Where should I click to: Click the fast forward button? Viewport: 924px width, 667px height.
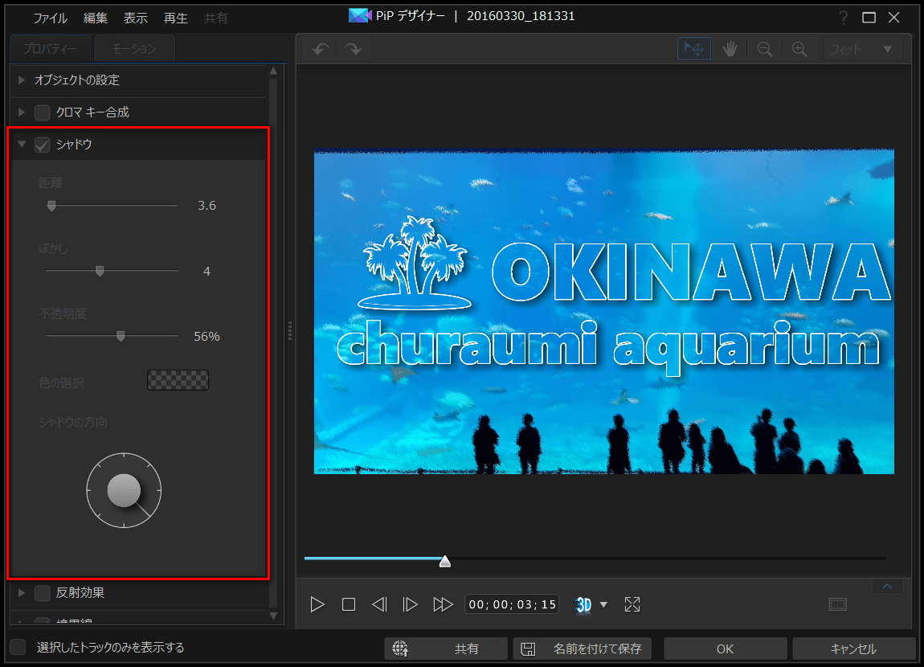point(443,604)
